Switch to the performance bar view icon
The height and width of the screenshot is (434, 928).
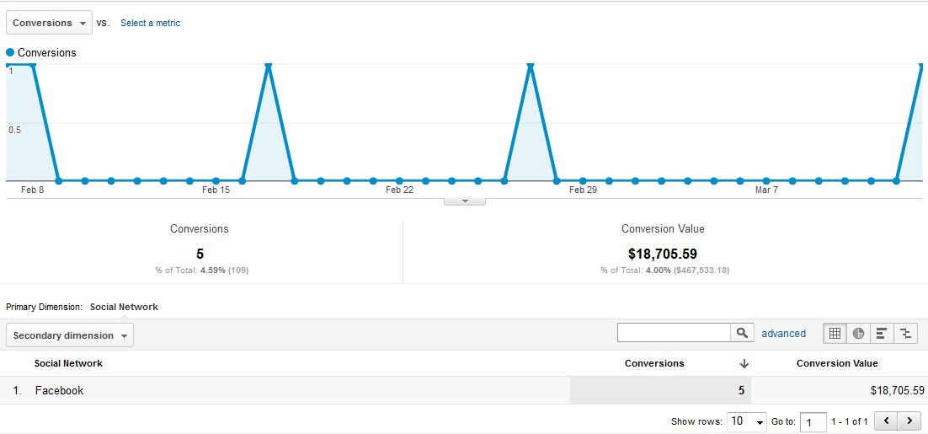click(881, 334)
